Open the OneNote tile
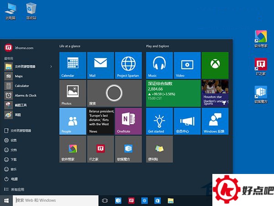Viewport: 274px width, 206px height. (128, 121)
